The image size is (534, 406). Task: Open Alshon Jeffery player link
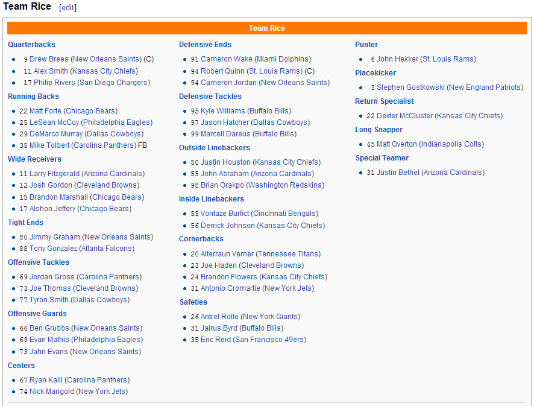pyautogui.click(x=52, y=209)
